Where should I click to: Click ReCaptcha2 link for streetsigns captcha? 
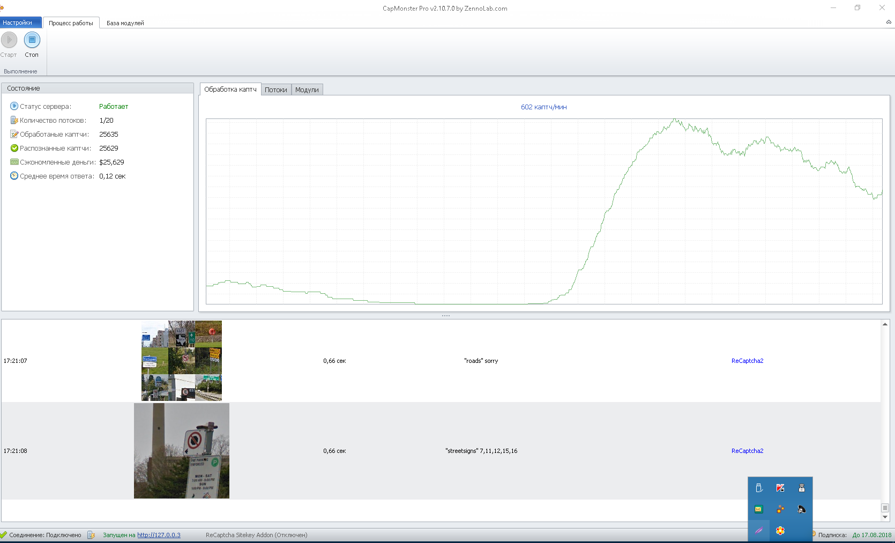pyautogui.click(x=747, y=451)
